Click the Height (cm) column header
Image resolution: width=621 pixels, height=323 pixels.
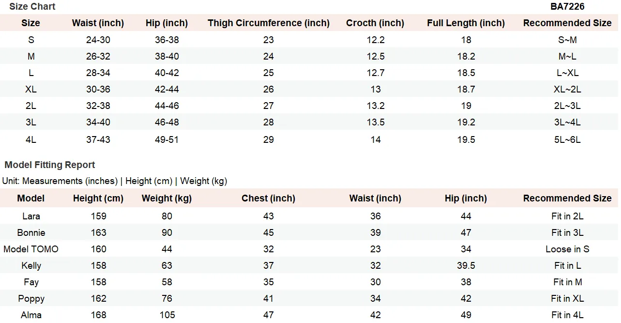(x=98, y=198)
